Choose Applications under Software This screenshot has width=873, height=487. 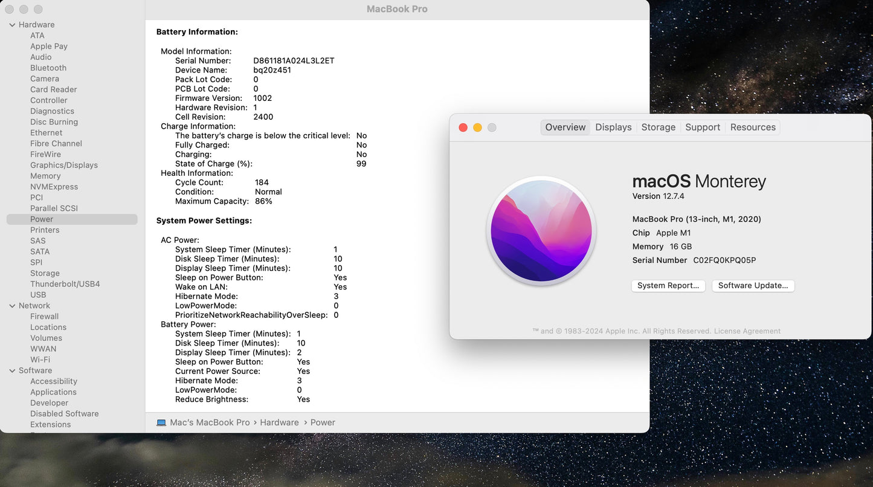[53, 392]
